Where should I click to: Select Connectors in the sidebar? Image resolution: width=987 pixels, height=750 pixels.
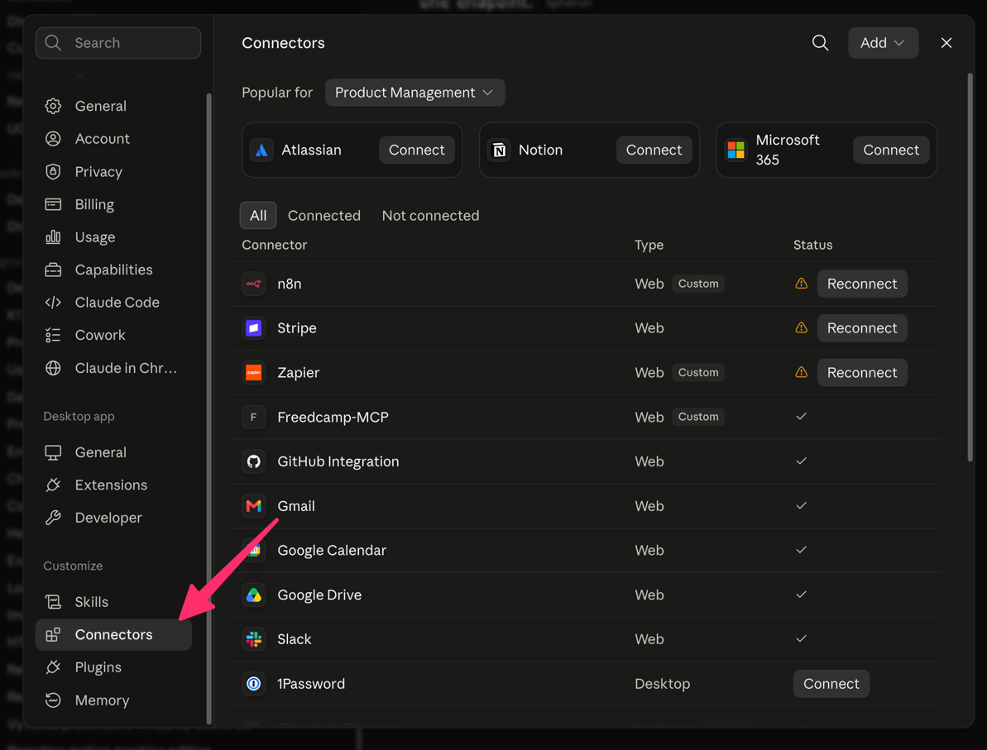113,635
